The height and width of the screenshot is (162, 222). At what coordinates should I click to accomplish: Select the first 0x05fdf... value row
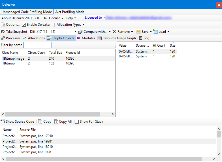tap(147, 51)
